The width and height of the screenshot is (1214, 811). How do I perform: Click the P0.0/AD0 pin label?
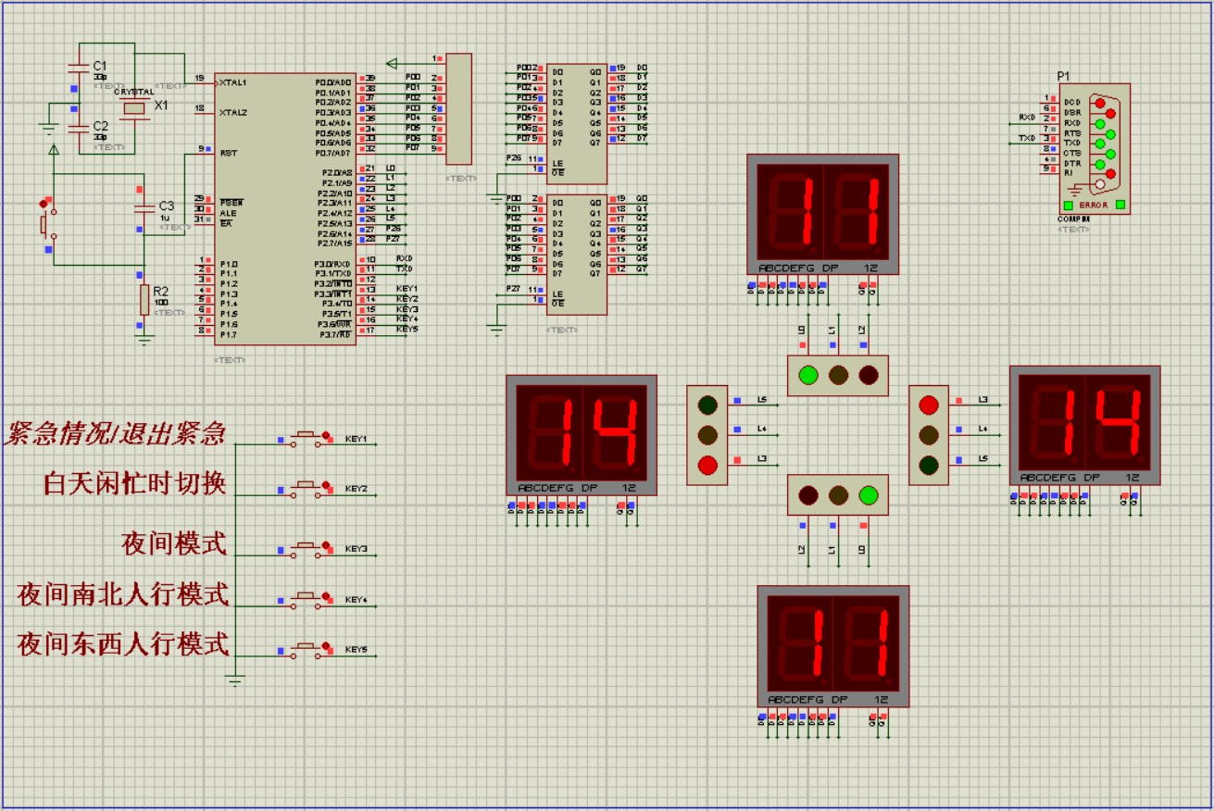pyautogui.click(x=333, y=82)
